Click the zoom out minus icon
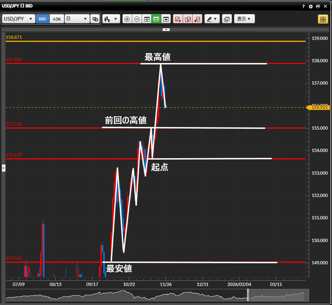Screen dimensions: 332x305 pyautogui.click(x=137, y=19)
